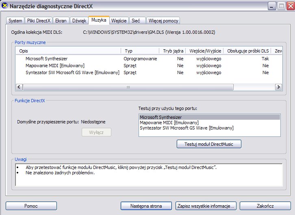Minimize the DirectX diagnostic window
Viewport: 295px width, 215px height.
click(x=272, y=6)
